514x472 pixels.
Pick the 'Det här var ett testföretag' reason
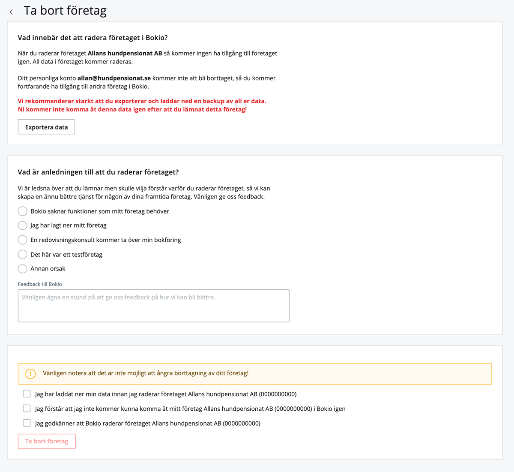point(23,255)
